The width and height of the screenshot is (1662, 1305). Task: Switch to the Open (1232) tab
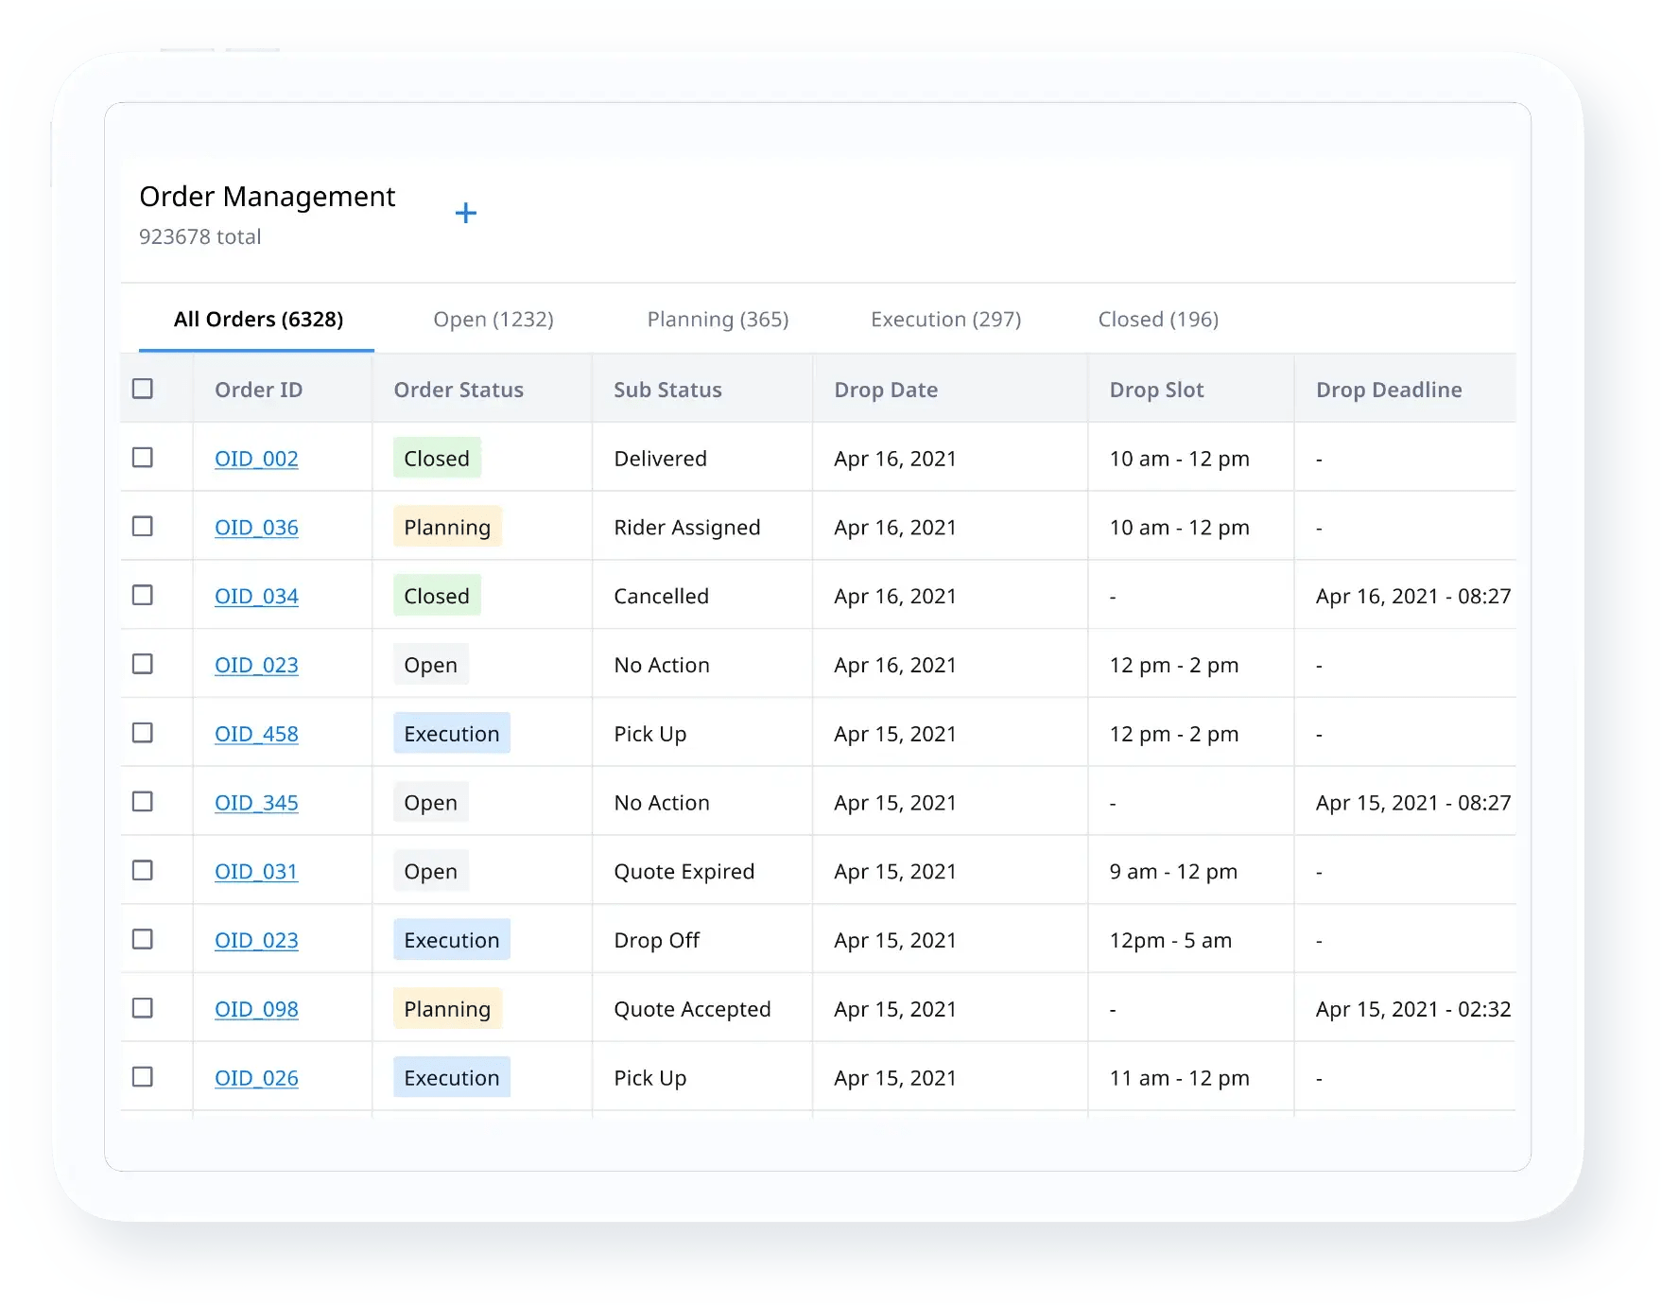point(493,319)
